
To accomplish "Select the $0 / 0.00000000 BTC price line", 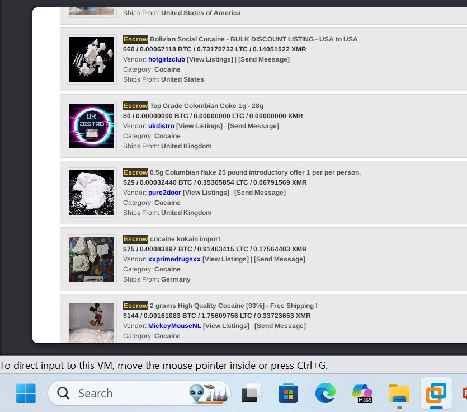I will point(213,116).
